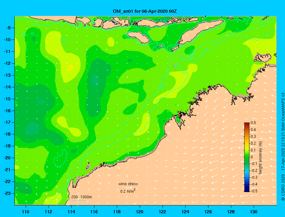The height and width of the screenshot is (217, 285).
Task: Pick the 0.3 color scale value
Action: pyautogui.click(x=253, y=137)
